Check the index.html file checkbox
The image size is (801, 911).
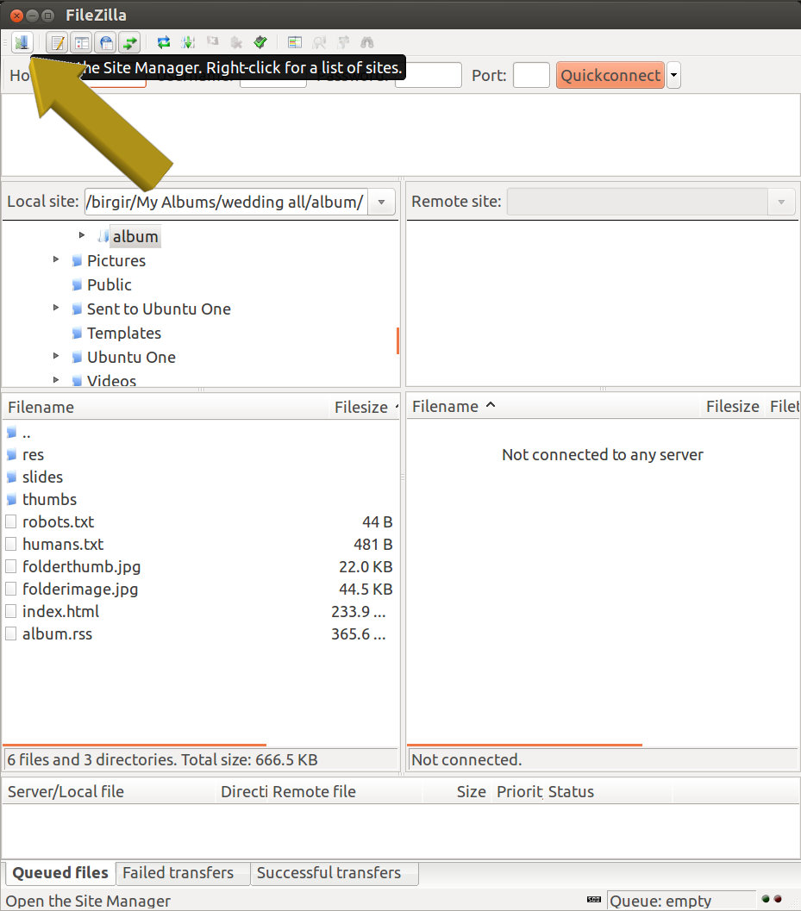click(12, 611)
